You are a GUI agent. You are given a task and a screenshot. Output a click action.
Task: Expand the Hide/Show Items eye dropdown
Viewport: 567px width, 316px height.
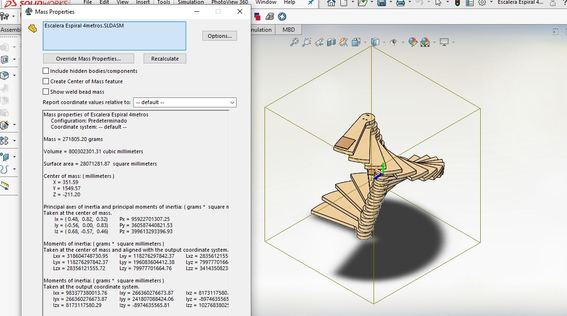[x=402, y=42]
